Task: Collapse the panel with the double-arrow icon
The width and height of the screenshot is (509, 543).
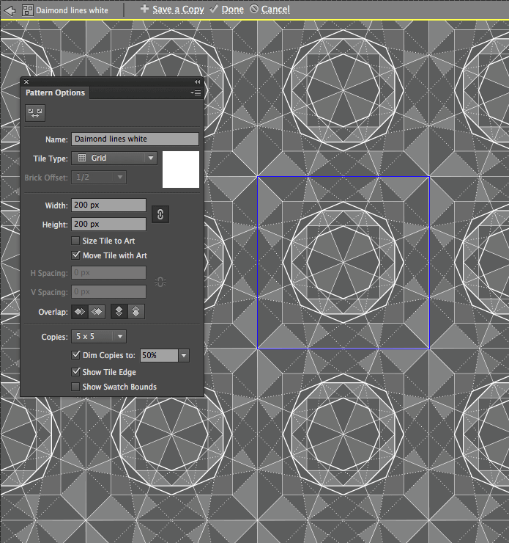Action: click(x=197, y=82)
